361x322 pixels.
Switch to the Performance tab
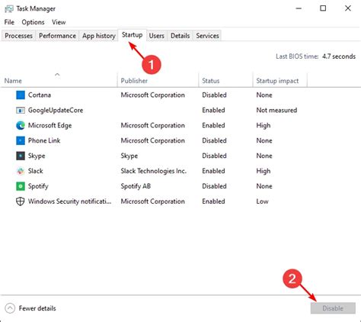pos(57,36)
